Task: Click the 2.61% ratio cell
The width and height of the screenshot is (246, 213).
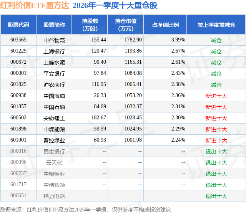Action: click(x=178, y=62)
